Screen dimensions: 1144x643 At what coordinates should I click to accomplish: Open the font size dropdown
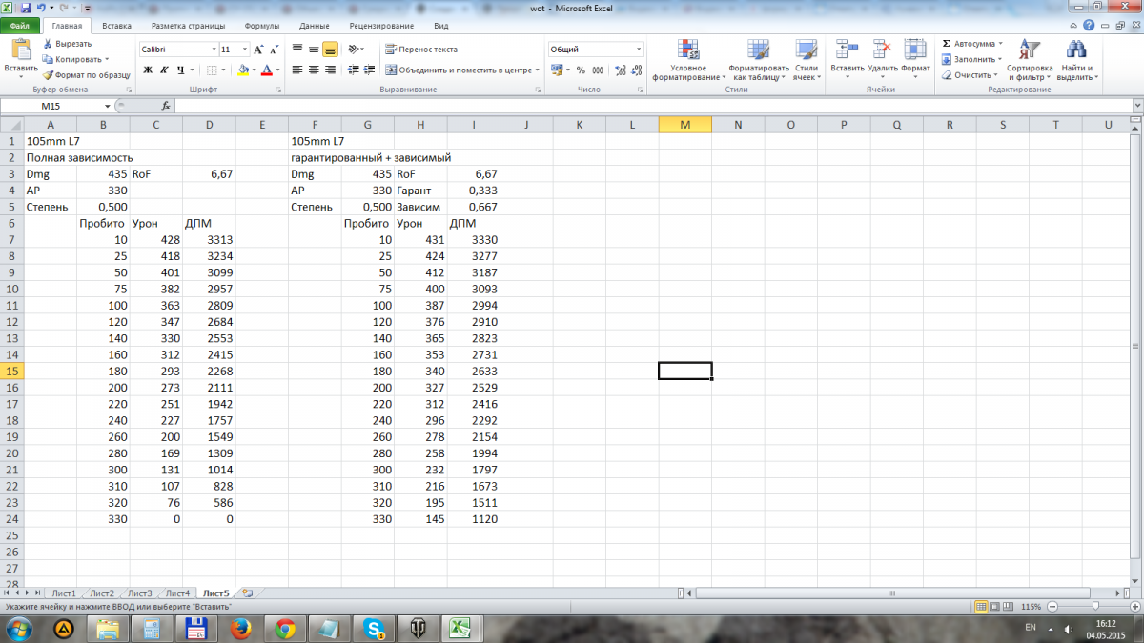tap(246, 50)
